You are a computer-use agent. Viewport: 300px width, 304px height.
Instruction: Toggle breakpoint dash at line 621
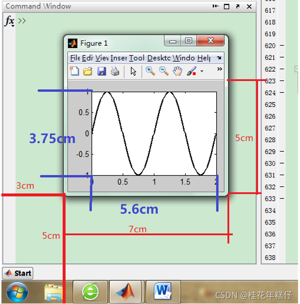click(282, 57)
